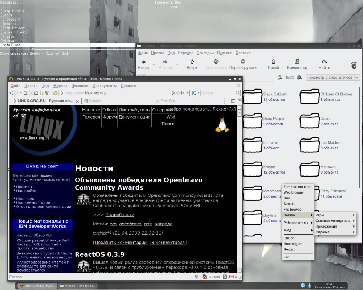
Task: Click the Firefox forward arrow icon
Action: click(x=16, y=93)
